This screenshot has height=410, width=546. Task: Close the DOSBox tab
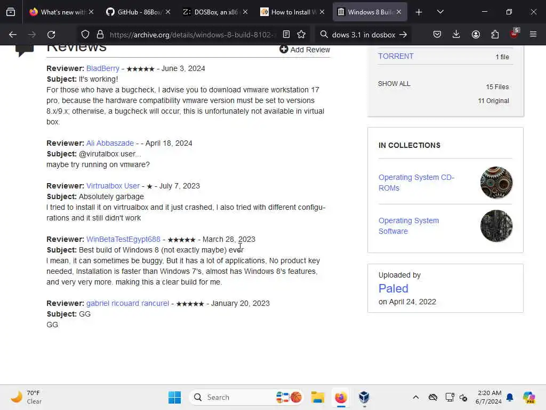pyautogui.click(x=245, y=12)
